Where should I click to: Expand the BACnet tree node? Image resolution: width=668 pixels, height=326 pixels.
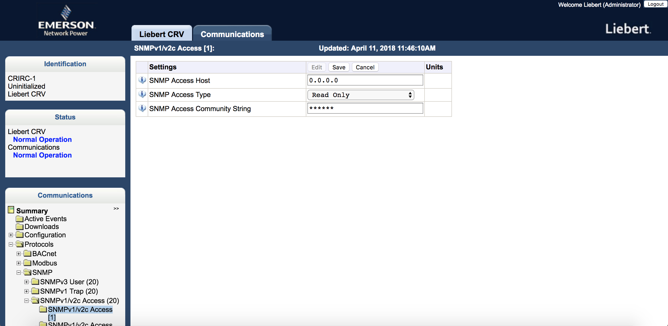[x=19, y=254]
